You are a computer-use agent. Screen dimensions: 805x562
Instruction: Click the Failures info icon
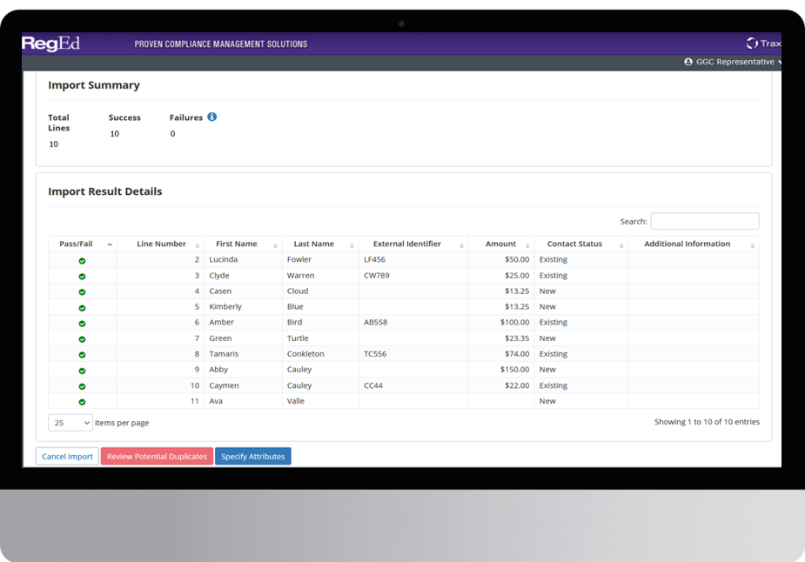tap(212, 117)
